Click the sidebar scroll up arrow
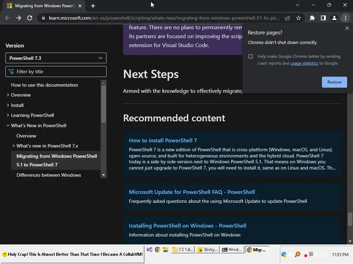Image resolution: width=353 pixels, height=264 pixels. pyautogui.click(x=103, y=83)
